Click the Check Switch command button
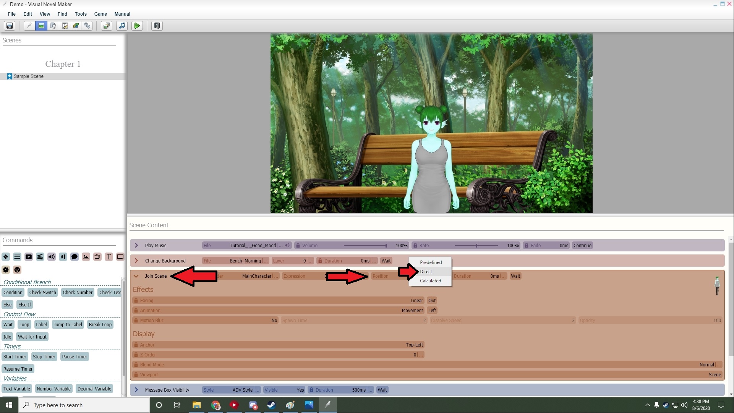This screenshot has width=734, height=413. click(x=42, y=293)
